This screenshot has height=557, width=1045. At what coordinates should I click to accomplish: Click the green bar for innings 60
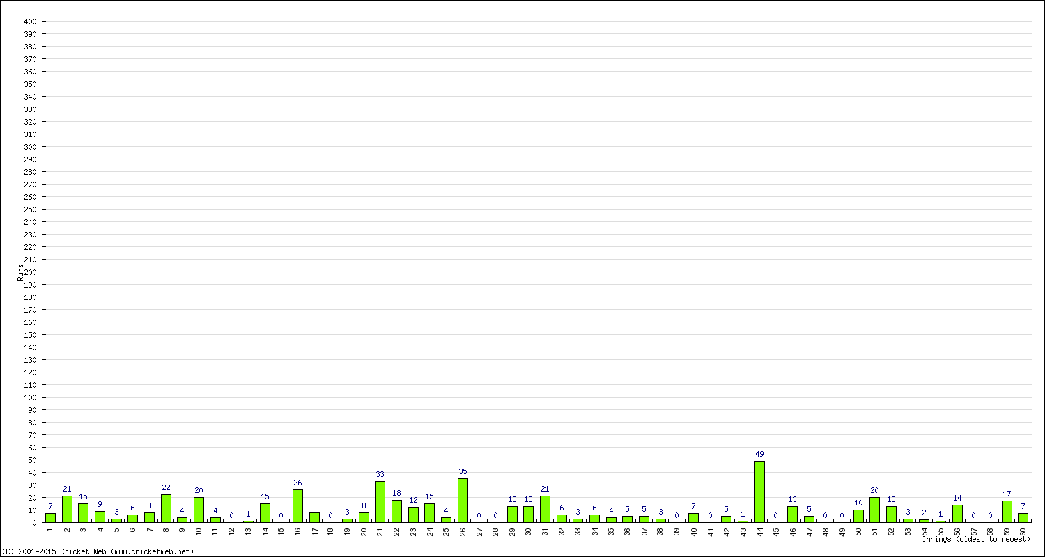[1023, 518]
